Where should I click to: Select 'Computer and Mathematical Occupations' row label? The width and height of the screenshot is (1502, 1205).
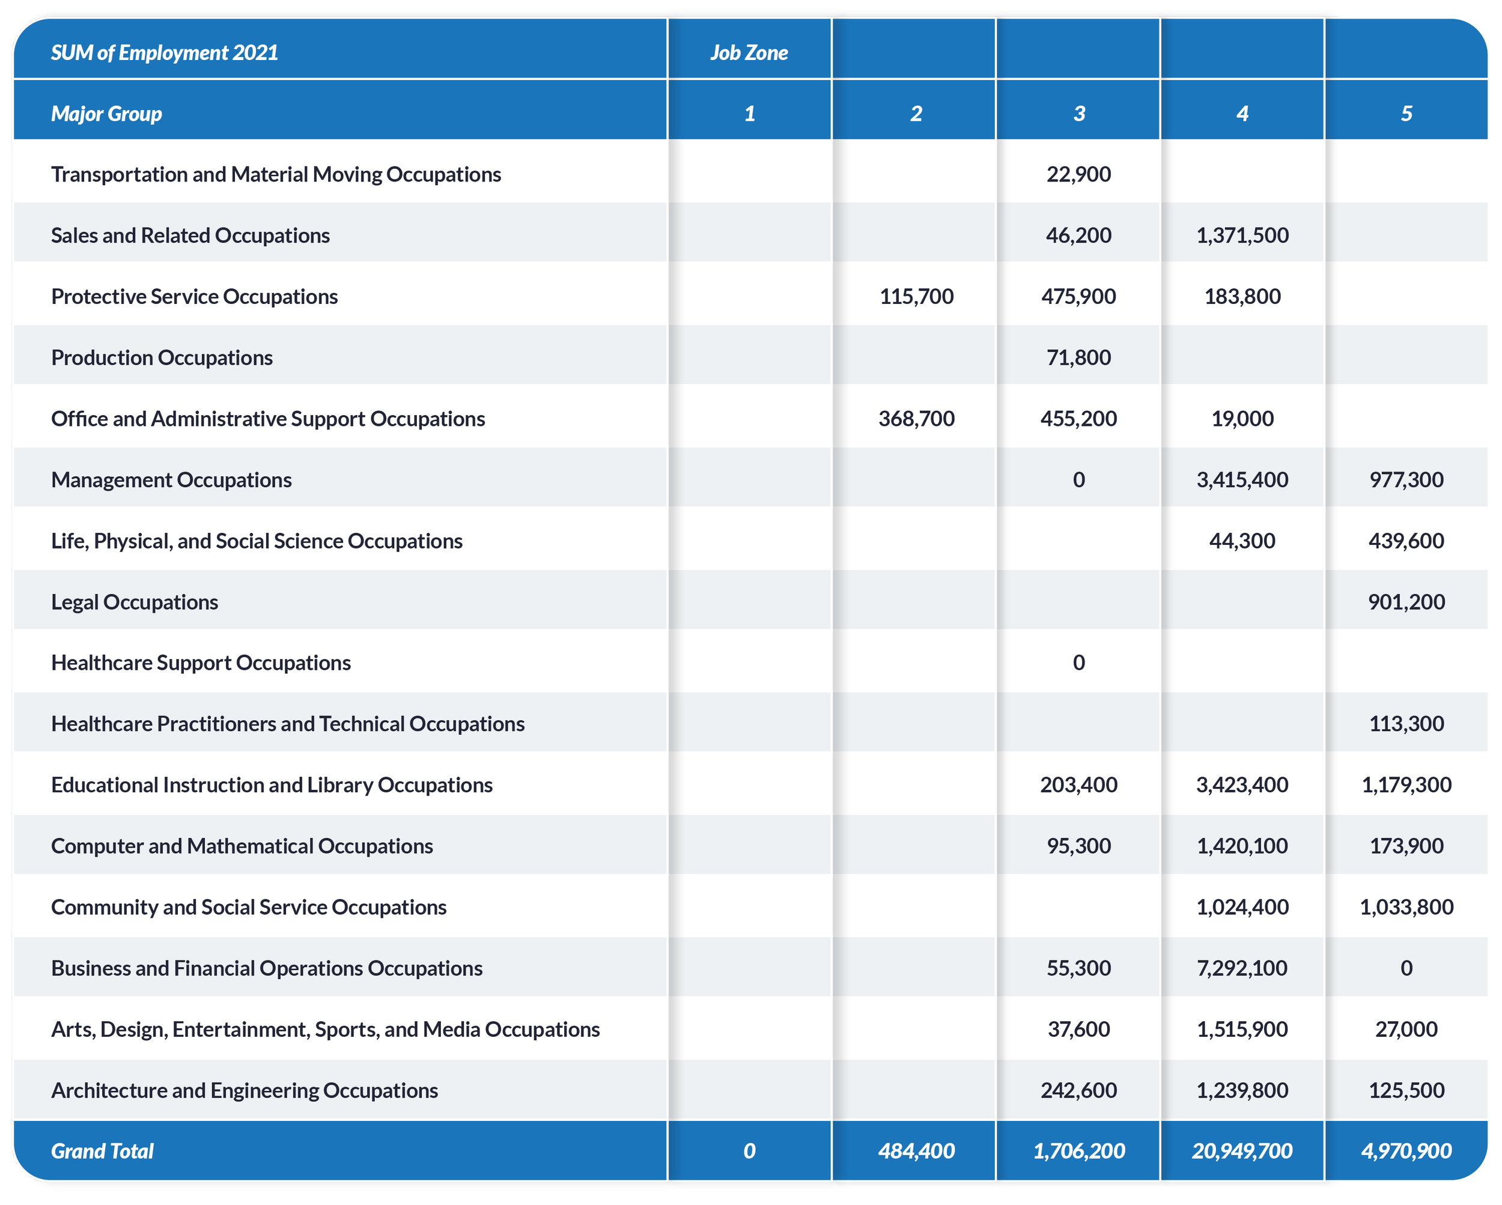coord(242,846)
